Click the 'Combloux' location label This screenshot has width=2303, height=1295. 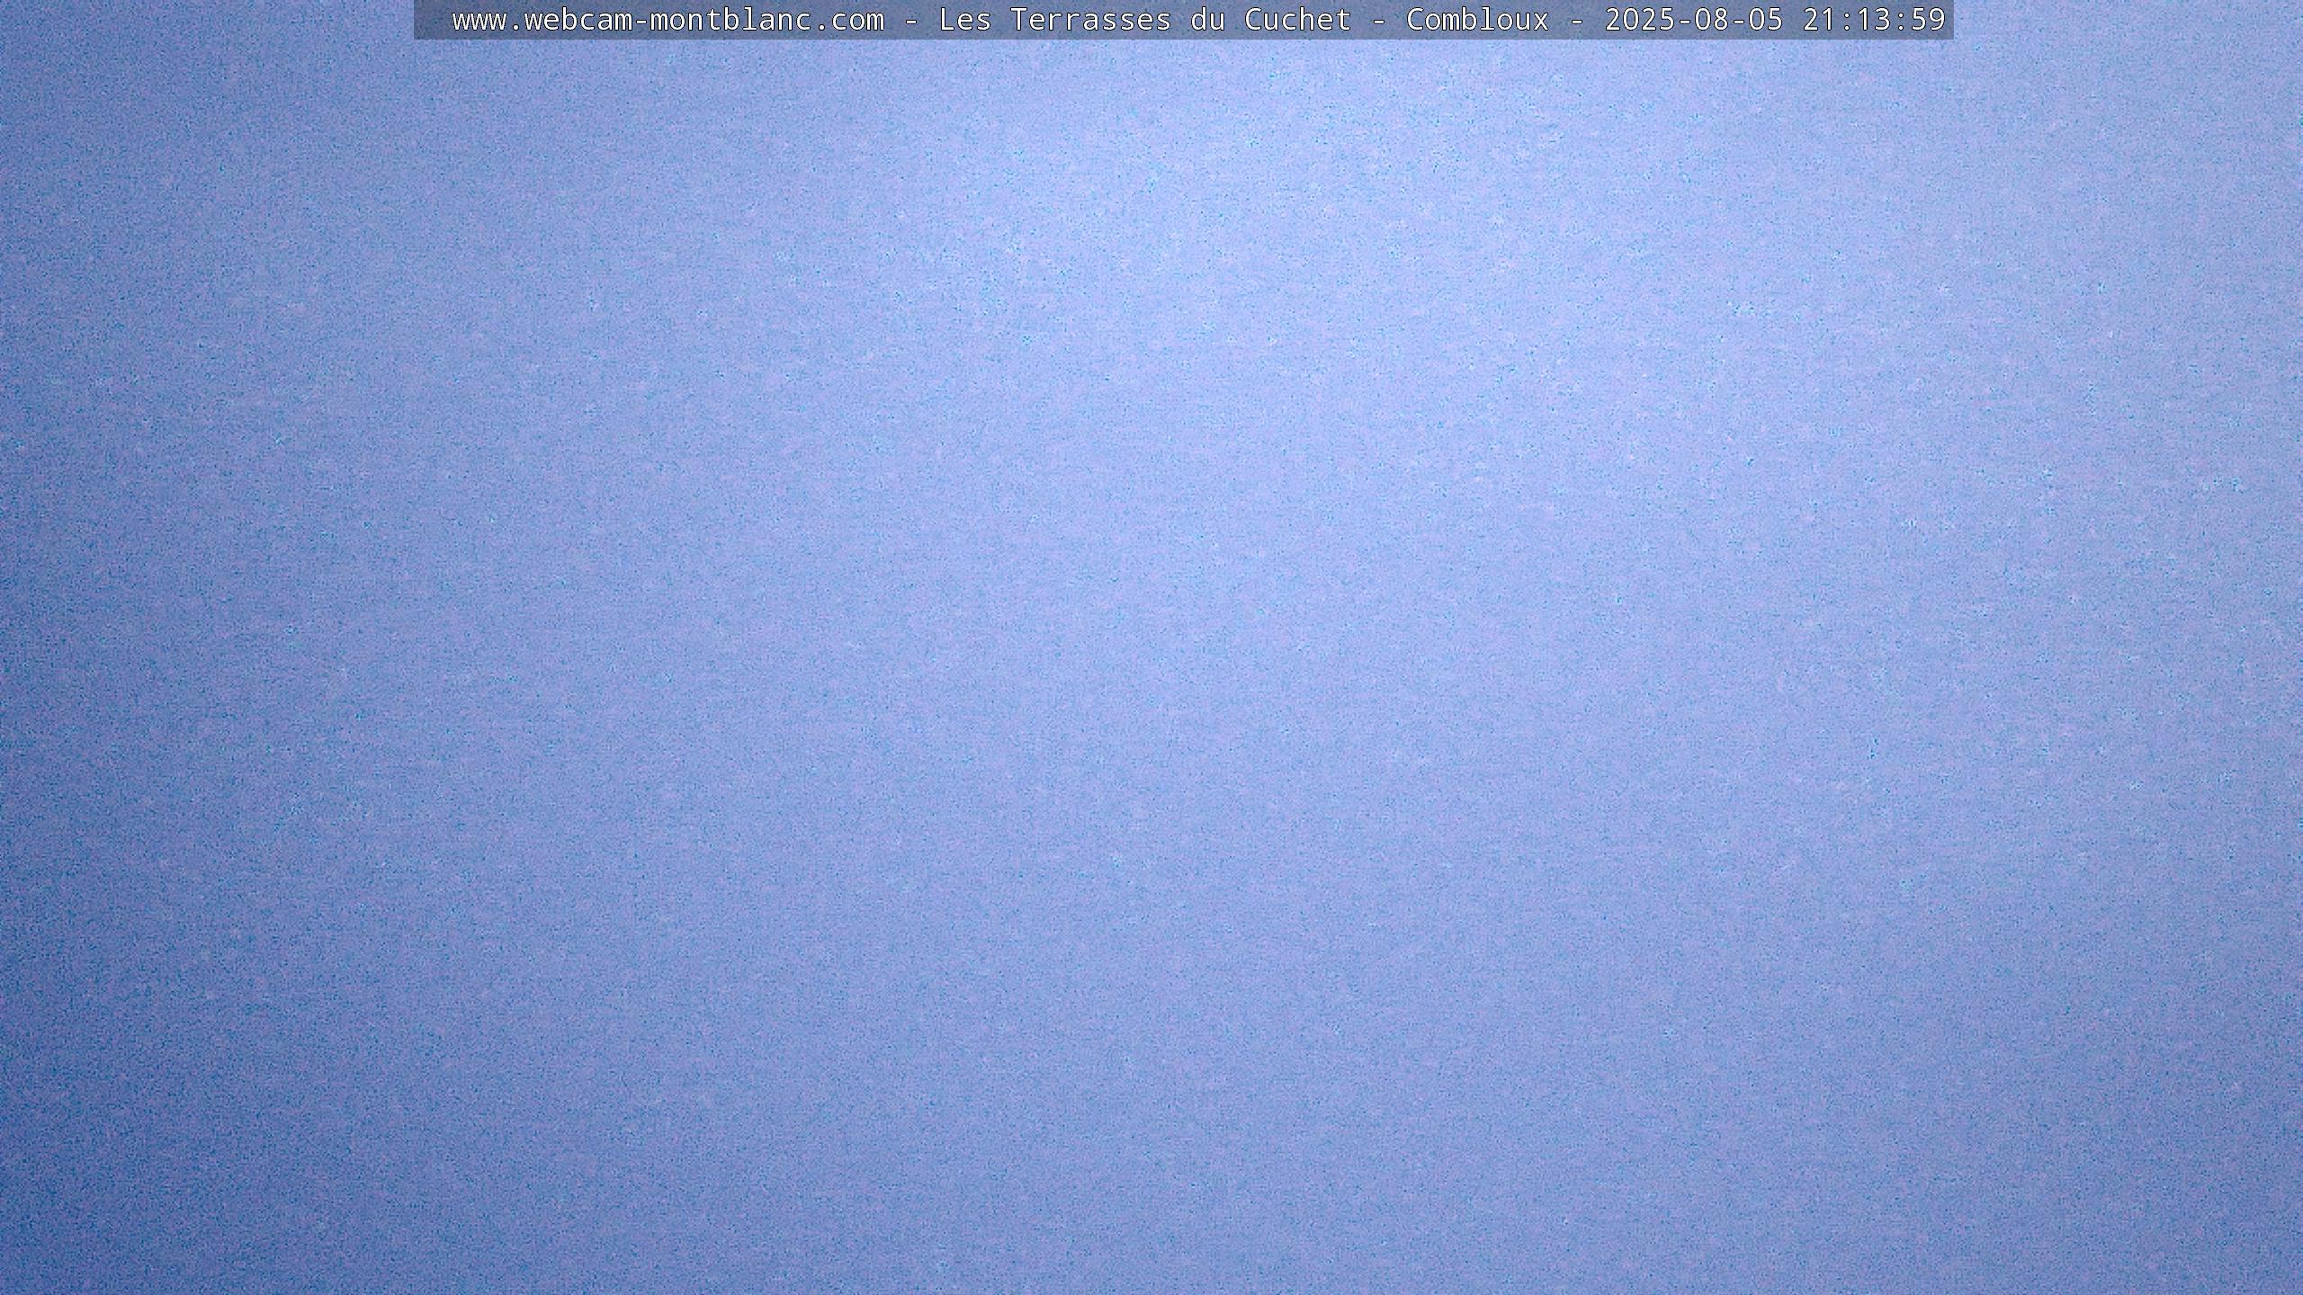[1477, 20]
